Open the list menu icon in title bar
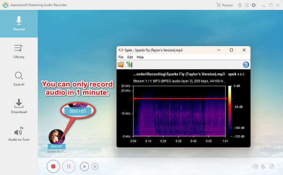 (247, 5)
